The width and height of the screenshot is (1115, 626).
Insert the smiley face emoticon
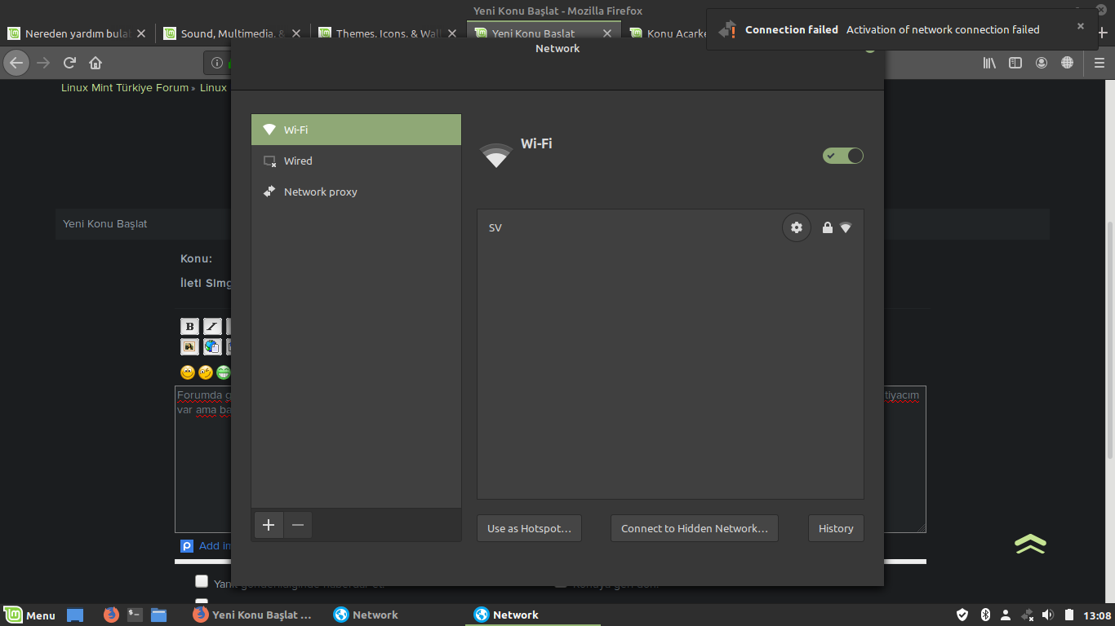(x=188, y=373)
